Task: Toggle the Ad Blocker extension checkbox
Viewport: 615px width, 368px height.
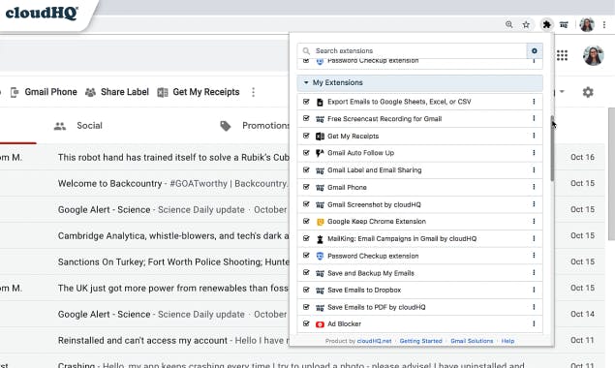Action: pyautogui.click(x=306, y=323)
